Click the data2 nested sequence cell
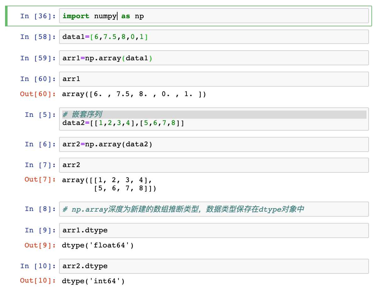Viewport: 379px width, 287px height. click(x=214, y=119)
